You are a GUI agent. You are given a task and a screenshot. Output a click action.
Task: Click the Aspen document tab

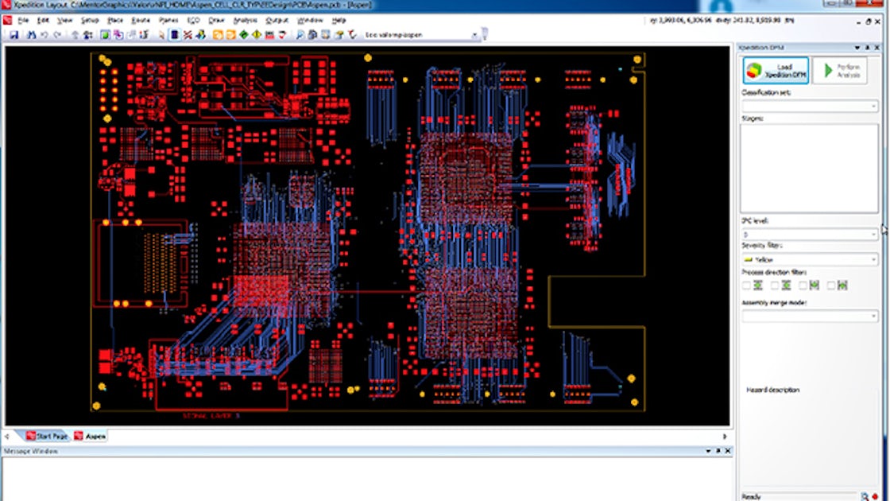click(x=90, y=436)
